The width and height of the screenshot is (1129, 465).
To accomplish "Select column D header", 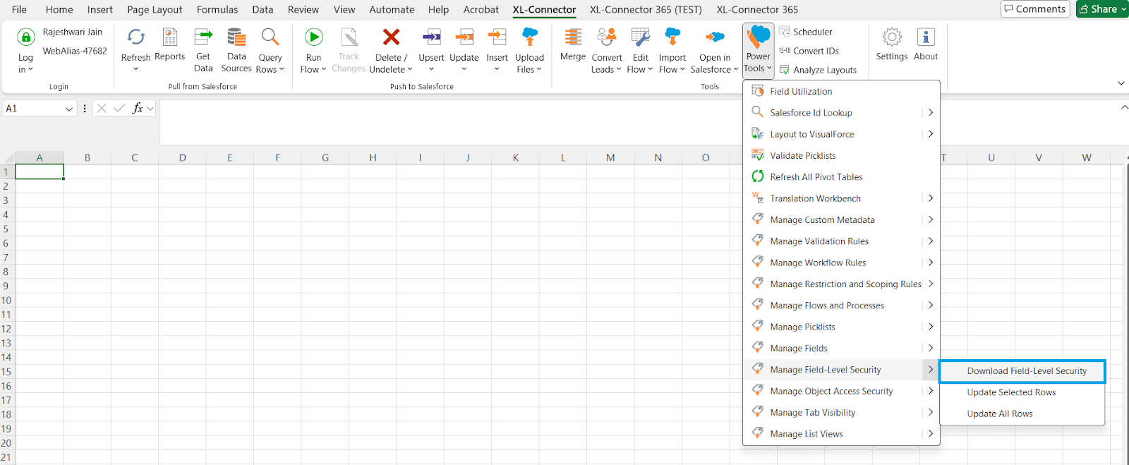I will [x=182, y=157].
